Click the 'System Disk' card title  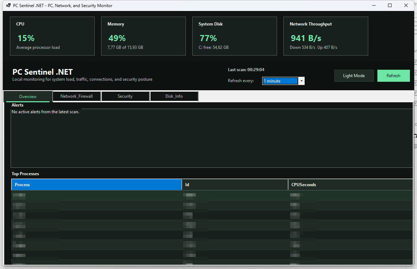click(210, 24)
